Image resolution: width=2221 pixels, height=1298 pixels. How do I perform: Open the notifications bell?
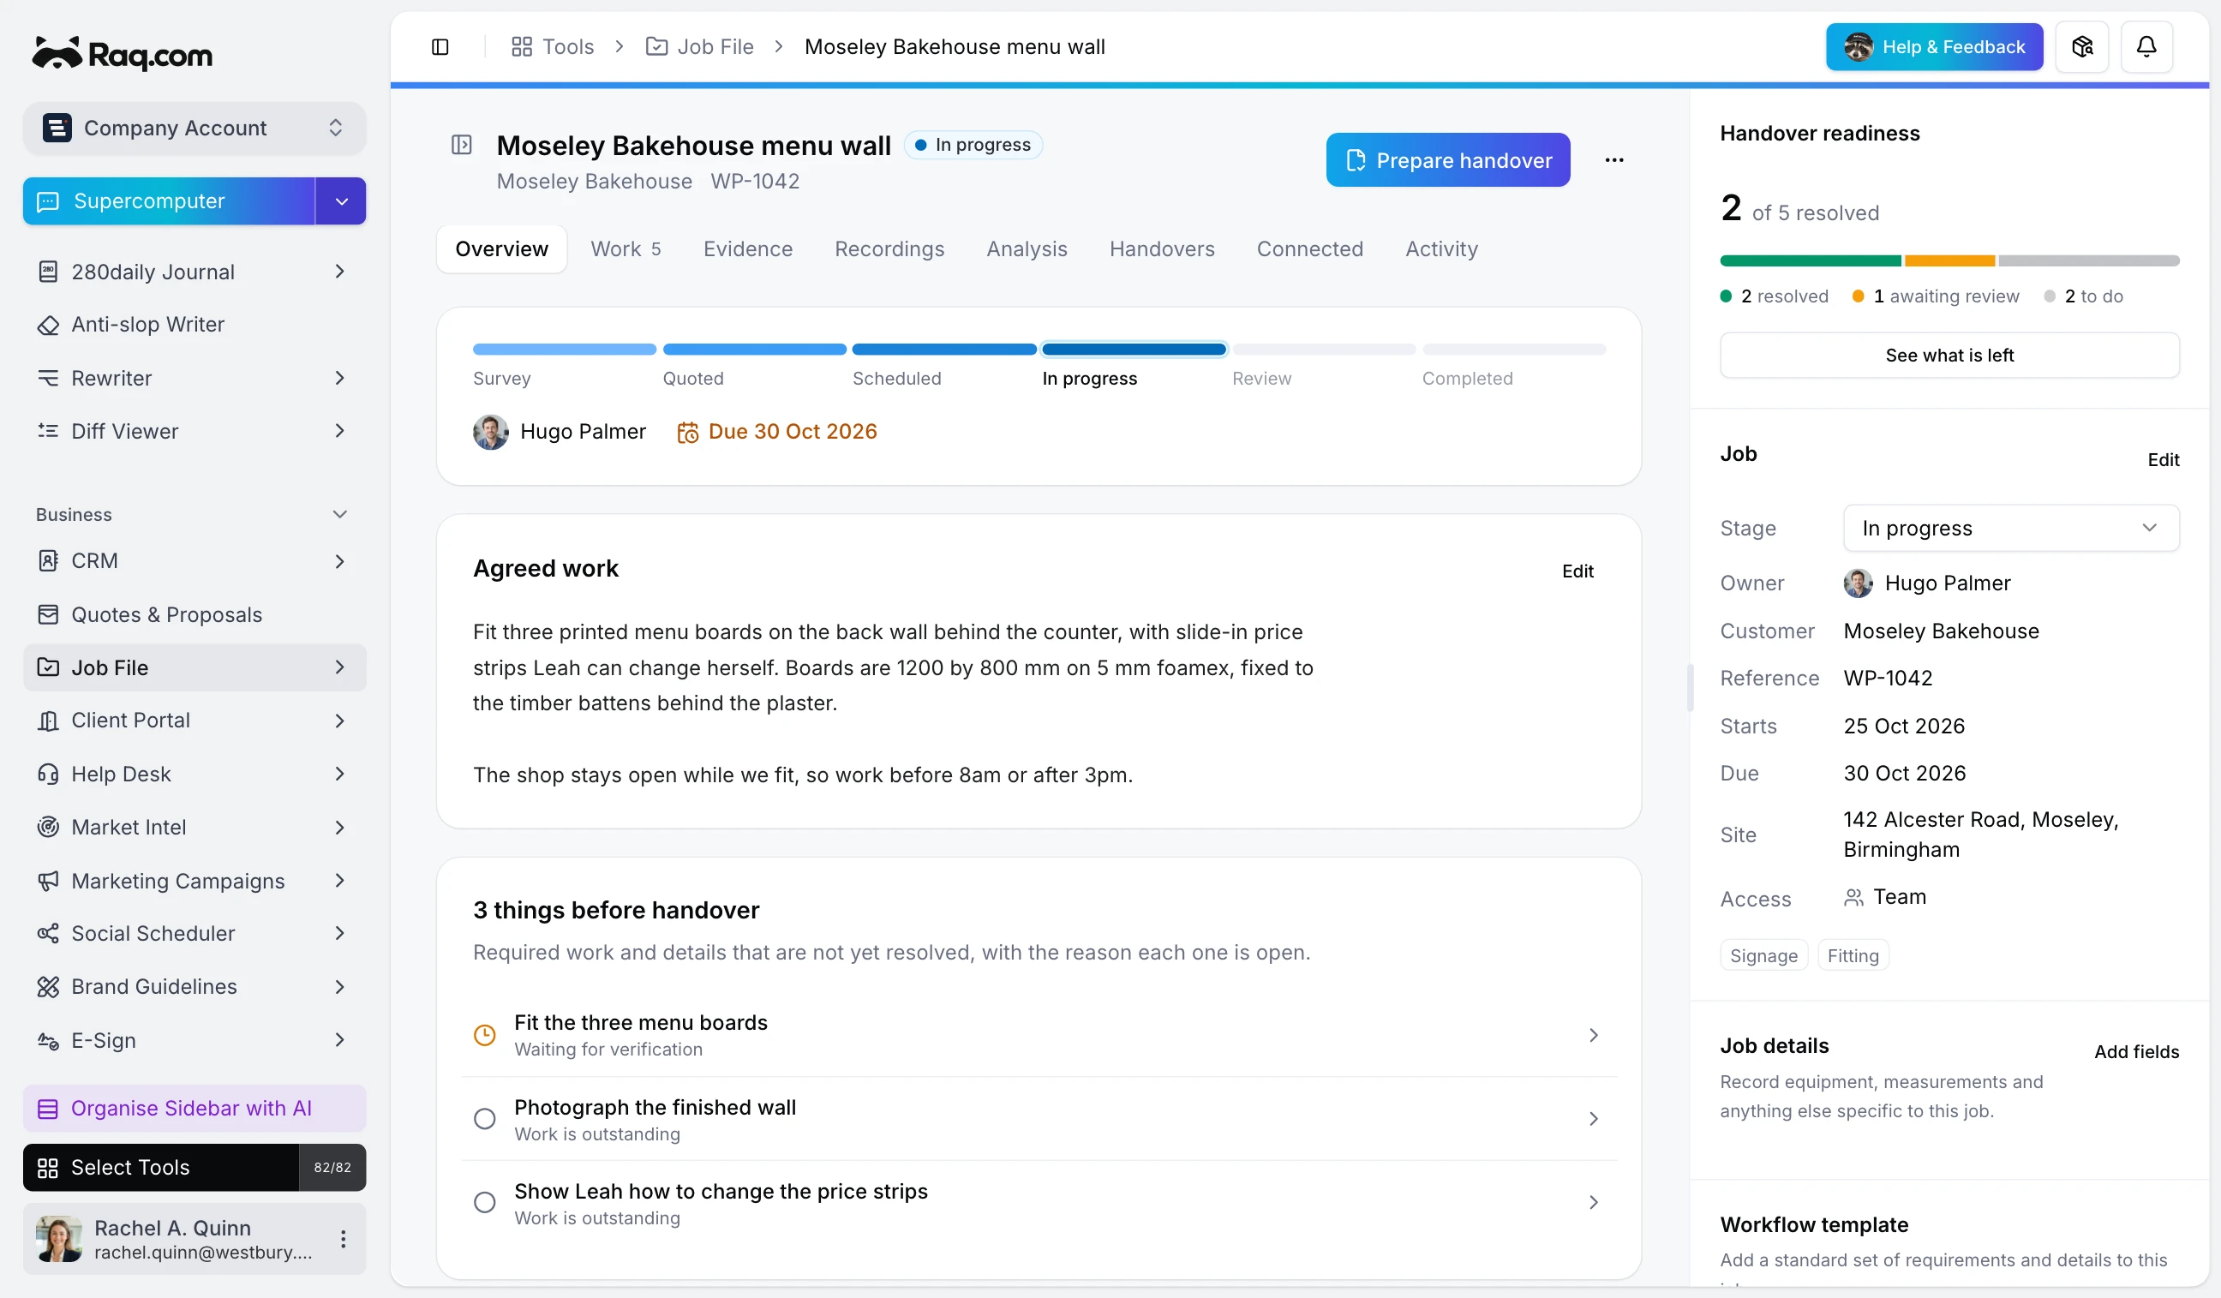(x=2146, y=47)
